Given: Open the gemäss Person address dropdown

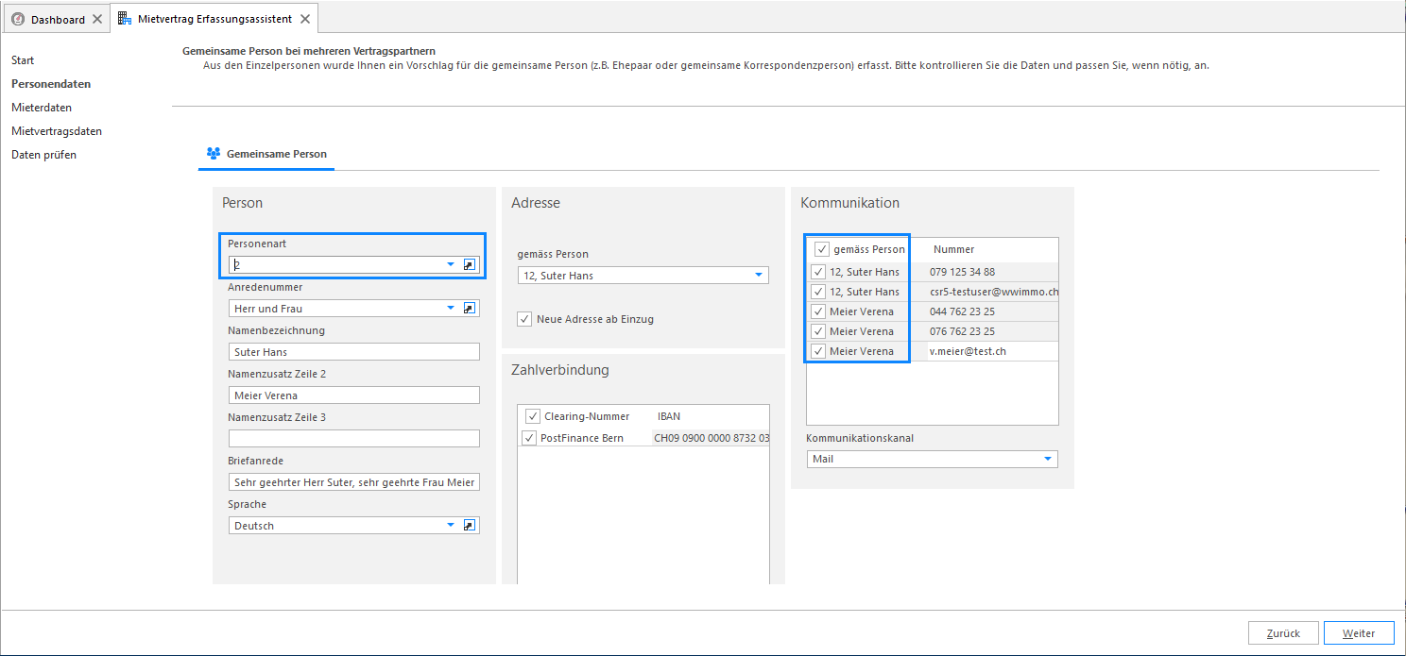Looking at the screenshot, I should coord(759,276).
